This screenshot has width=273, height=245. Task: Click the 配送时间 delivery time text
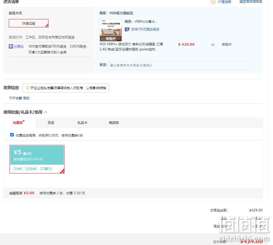point(42,37)
